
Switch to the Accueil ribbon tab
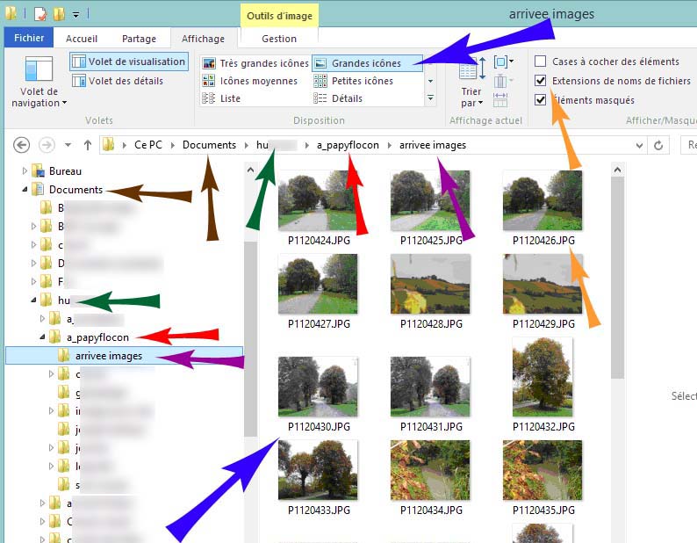pos(82,39)
